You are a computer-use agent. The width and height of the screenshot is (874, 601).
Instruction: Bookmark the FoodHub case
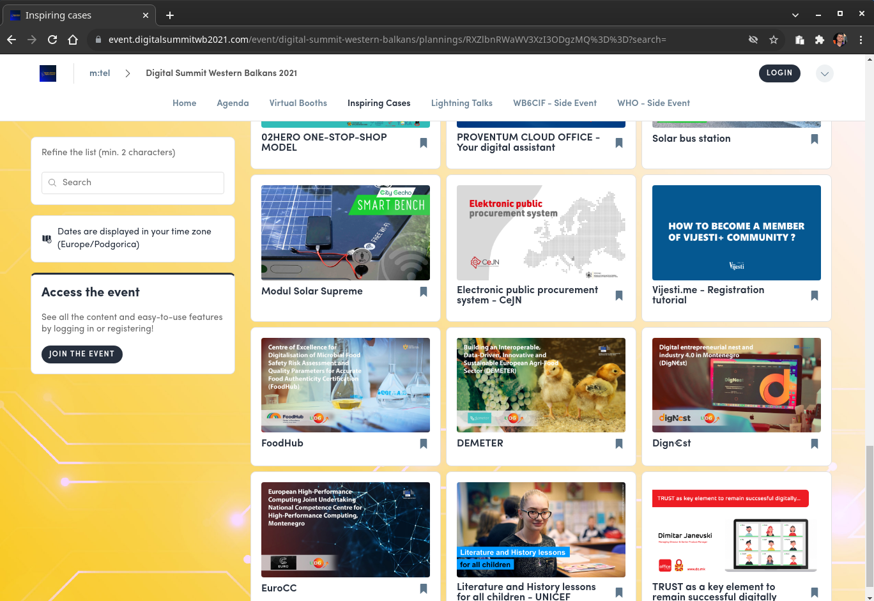[x=424, y=444]
